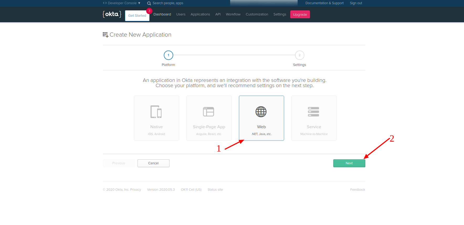Select the Single-Page App layout icon
The height and width of the screenshot is (225, 464).
tap(209, 112)
